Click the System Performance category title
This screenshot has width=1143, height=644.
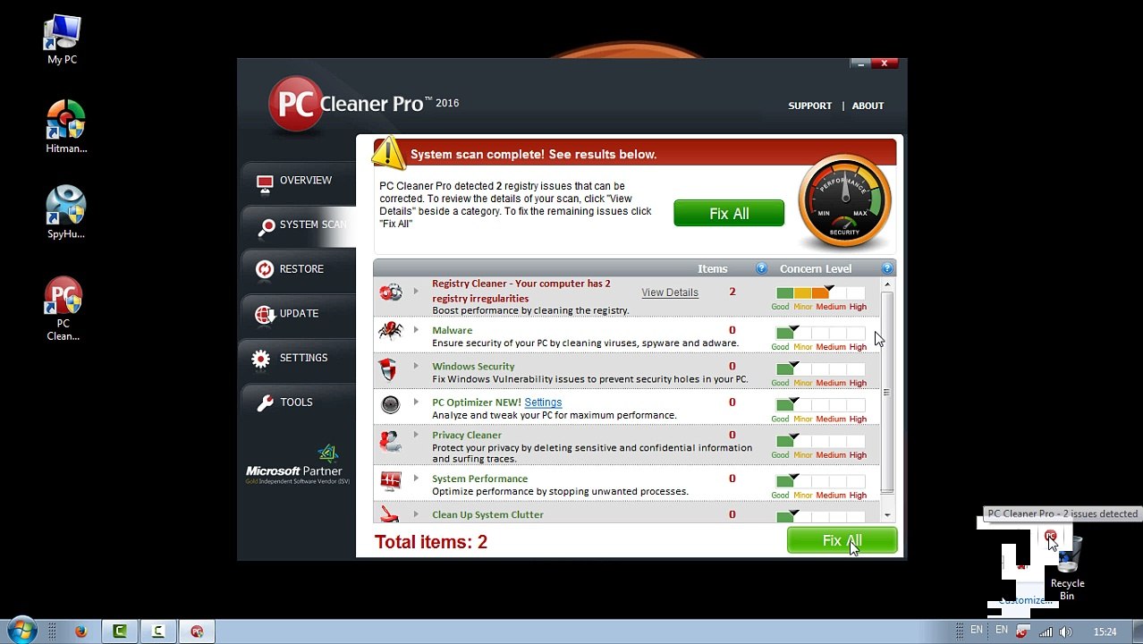(479, 479)
